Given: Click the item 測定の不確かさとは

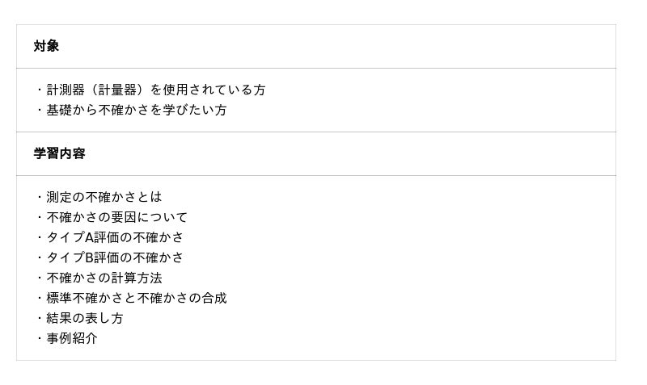Looking at the screenshot, I should click(x=104, y=197).
